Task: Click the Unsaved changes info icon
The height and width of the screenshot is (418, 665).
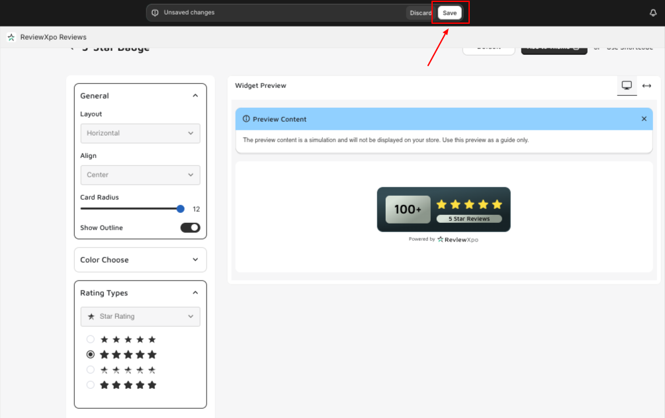Action: (x=155, y=13)
